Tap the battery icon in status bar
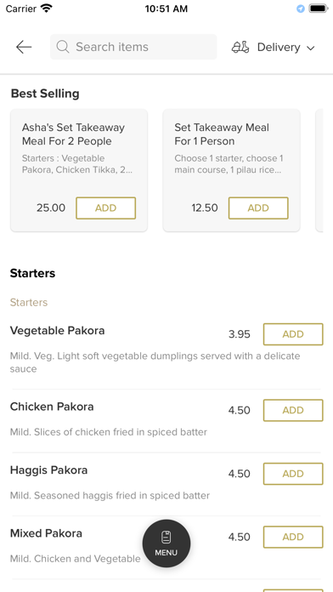 point(319,9)
